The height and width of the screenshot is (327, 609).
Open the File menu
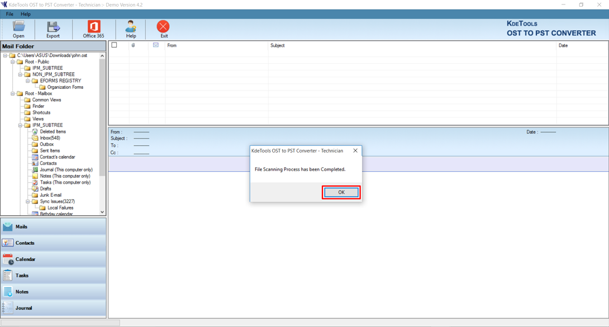[9, 14]
